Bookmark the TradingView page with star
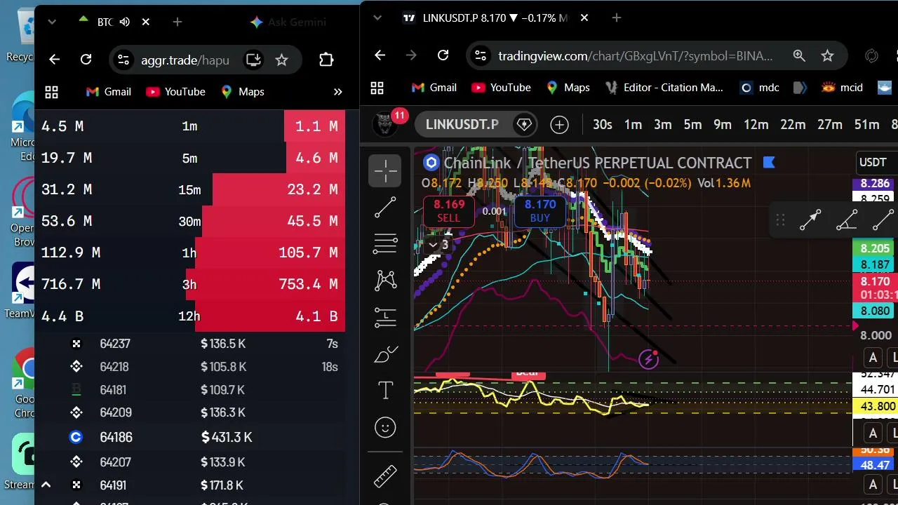The height and width of the screenshot is (505, 898). click(827, 55)
